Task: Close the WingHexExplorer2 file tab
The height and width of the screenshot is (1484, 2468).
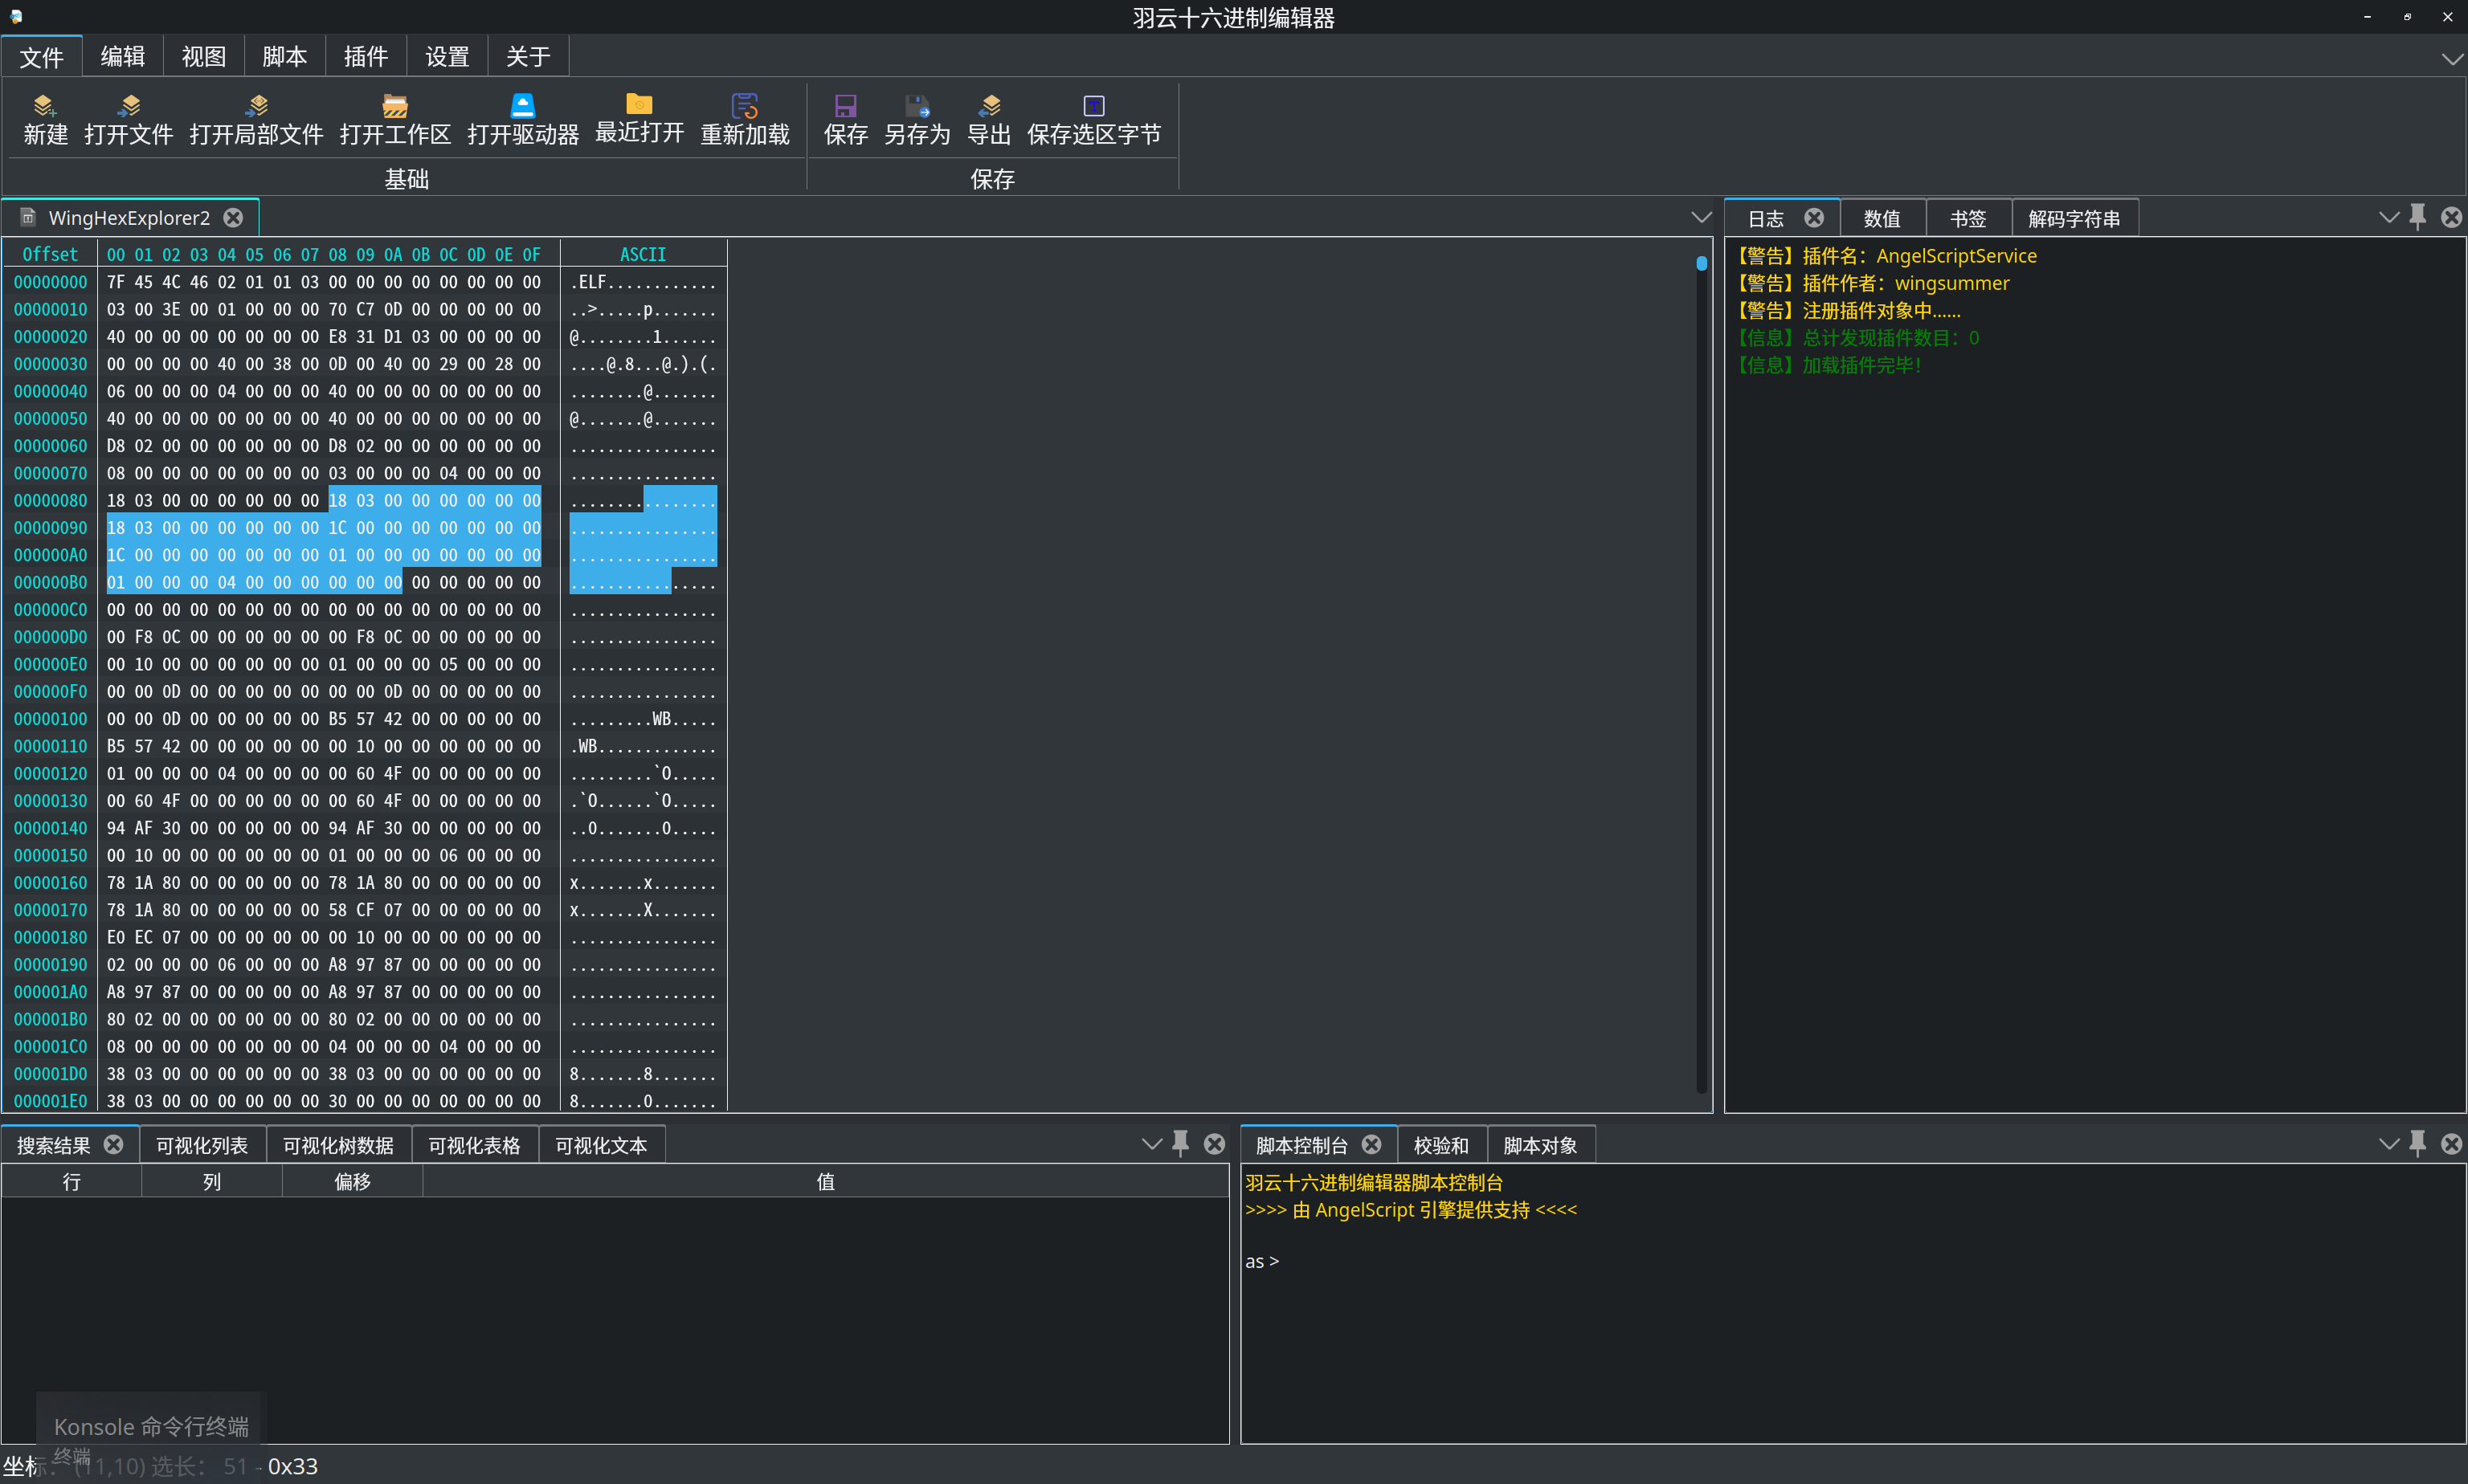Action: 233,218
